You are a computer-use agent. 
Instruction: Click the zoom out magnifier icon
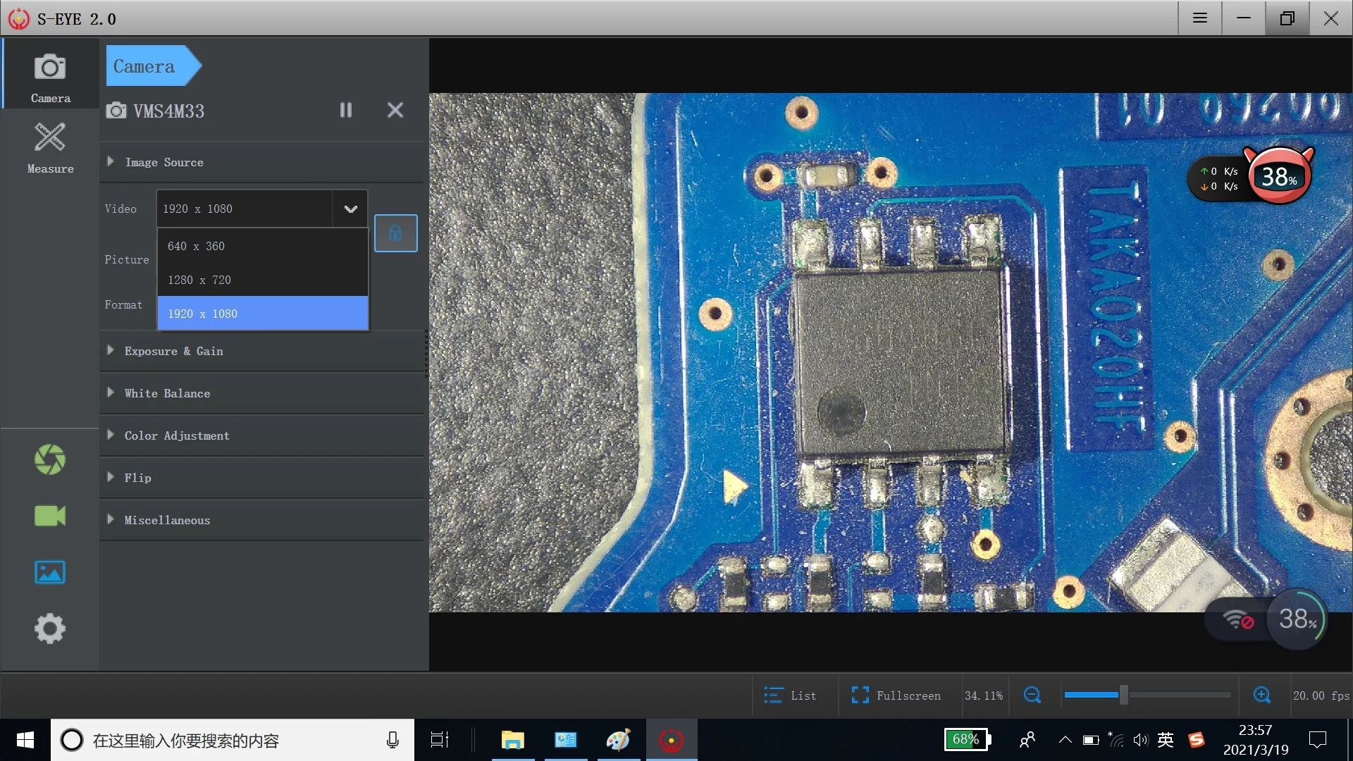click(x=1032, y=695)
